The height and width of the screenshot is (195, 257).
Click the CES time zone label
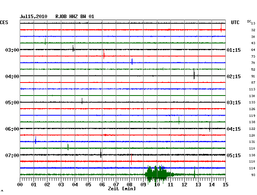[4, 22]
